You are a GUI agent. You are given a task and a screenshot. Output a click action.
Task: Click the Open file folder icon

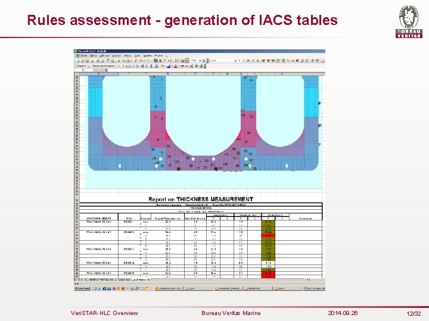coord(82,61)
